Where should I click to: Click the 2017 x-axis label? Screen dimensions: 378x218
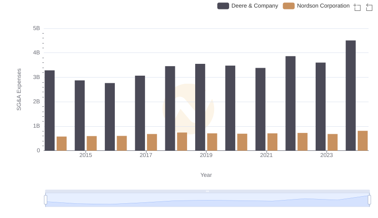[146, 155]
